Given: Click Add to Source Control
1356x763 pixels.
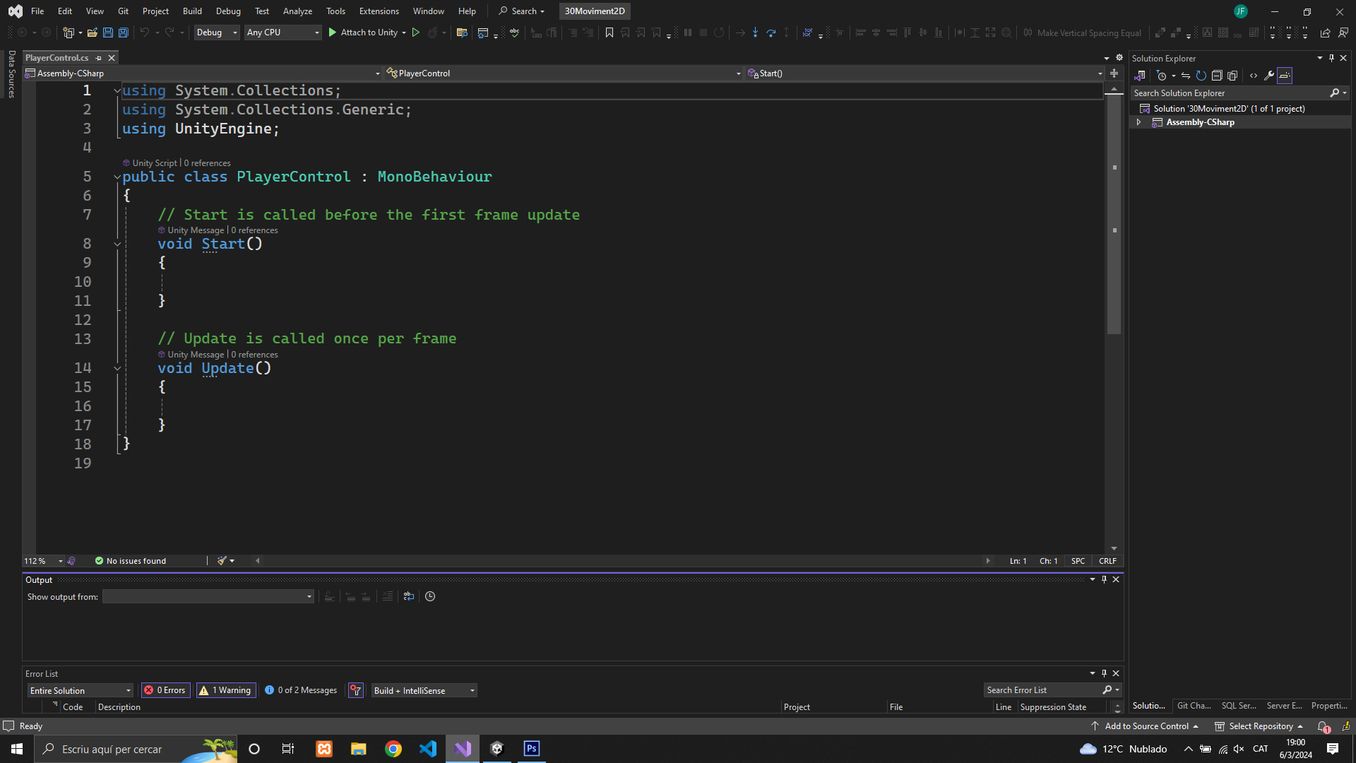Looking at the screenshot, I should pos(1146,726).
